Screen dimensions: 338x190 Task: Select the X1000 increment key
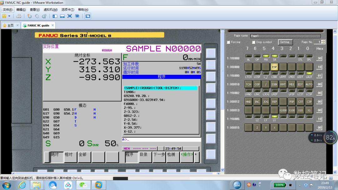pyautogui.click(x=283, y=110)
